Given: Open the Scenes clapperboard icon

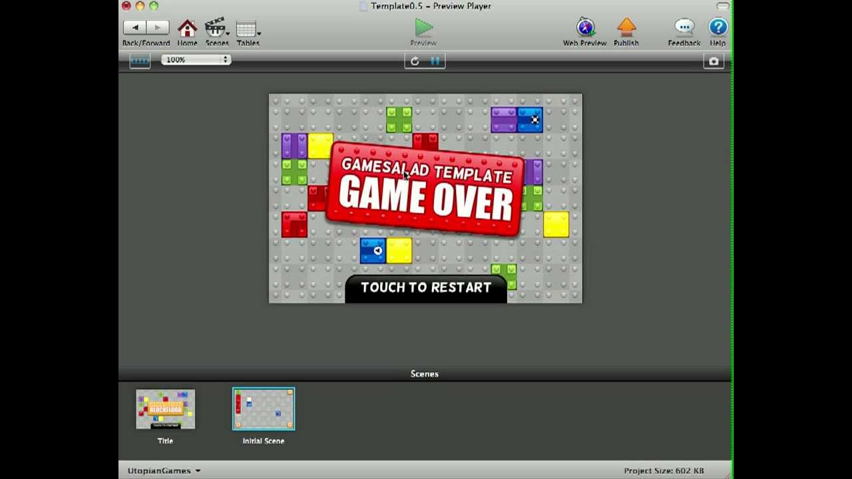Looking at the screenshot, I should [214, 28].
